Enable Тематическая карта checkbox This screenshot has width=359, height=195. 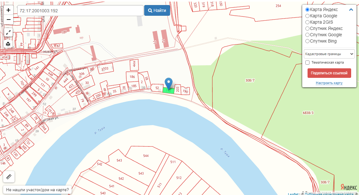pyautogui.click(x=308, y=62)
